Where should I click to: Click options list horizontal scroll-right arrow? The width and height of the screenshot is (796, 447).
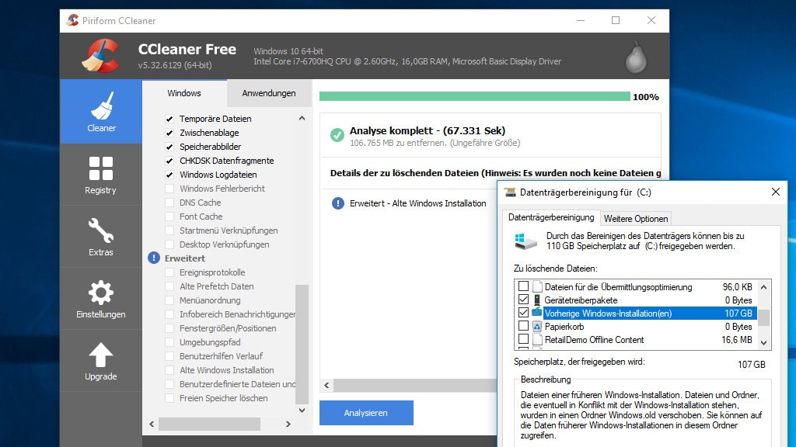point(288,424)
